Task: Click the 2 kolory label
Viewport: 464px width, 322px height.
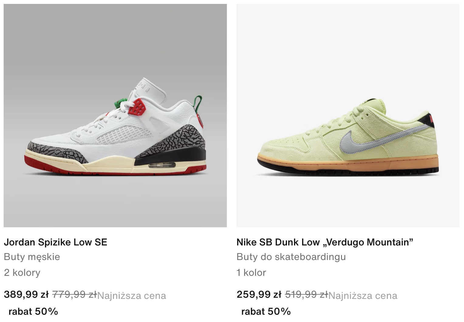Action: coord(22,272)
